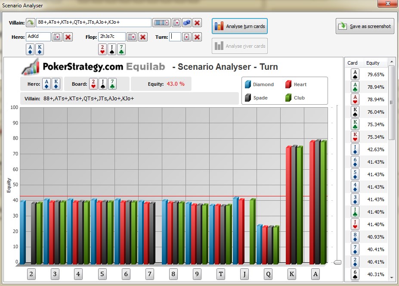Delete the flop cards with the red X
This screenshot has width=399, height=286.
[143, 37]
